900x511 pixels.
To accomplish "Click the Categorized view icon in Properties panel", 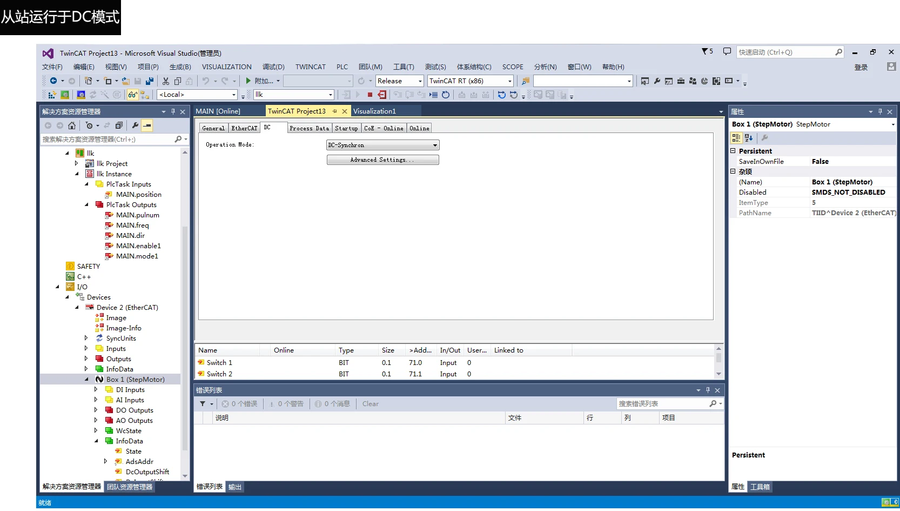I will pyautogui.click(x=736, y=138).
